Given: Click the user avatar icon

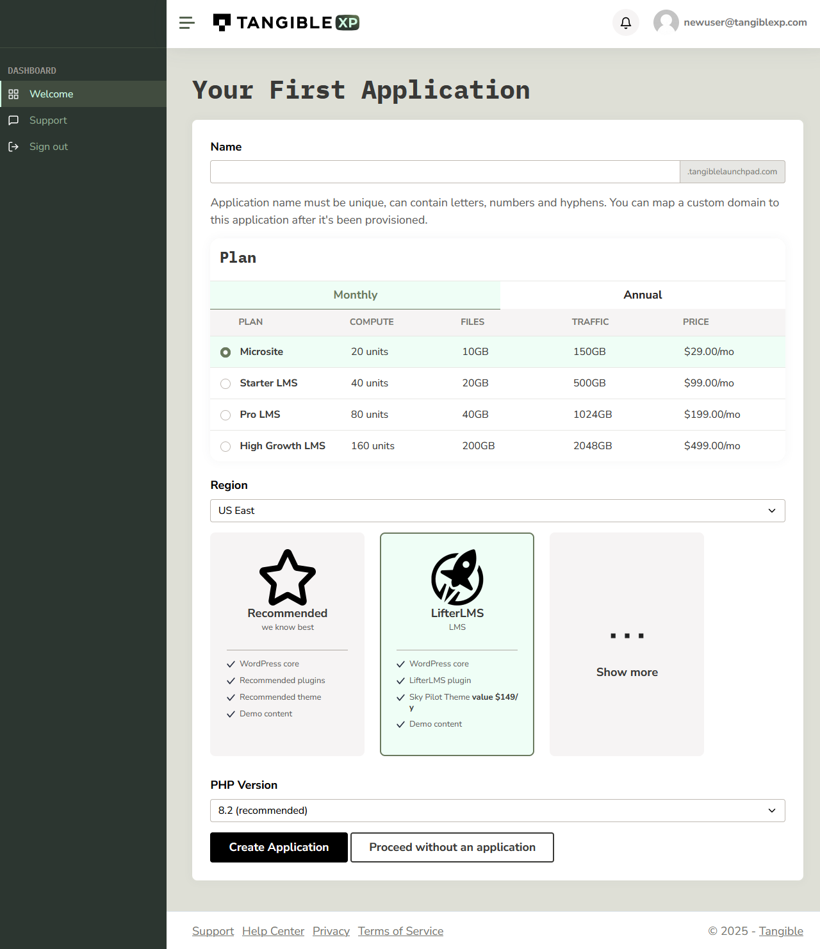Looking at the screenshot, I should (x=666, y=22).
